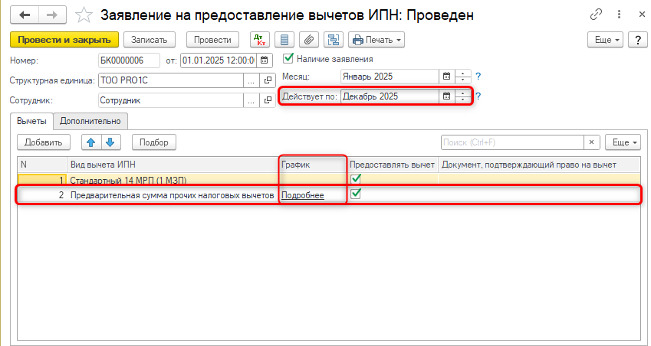Open the document report list icon
The image size is (651, 346).
(x=284, y=40)
